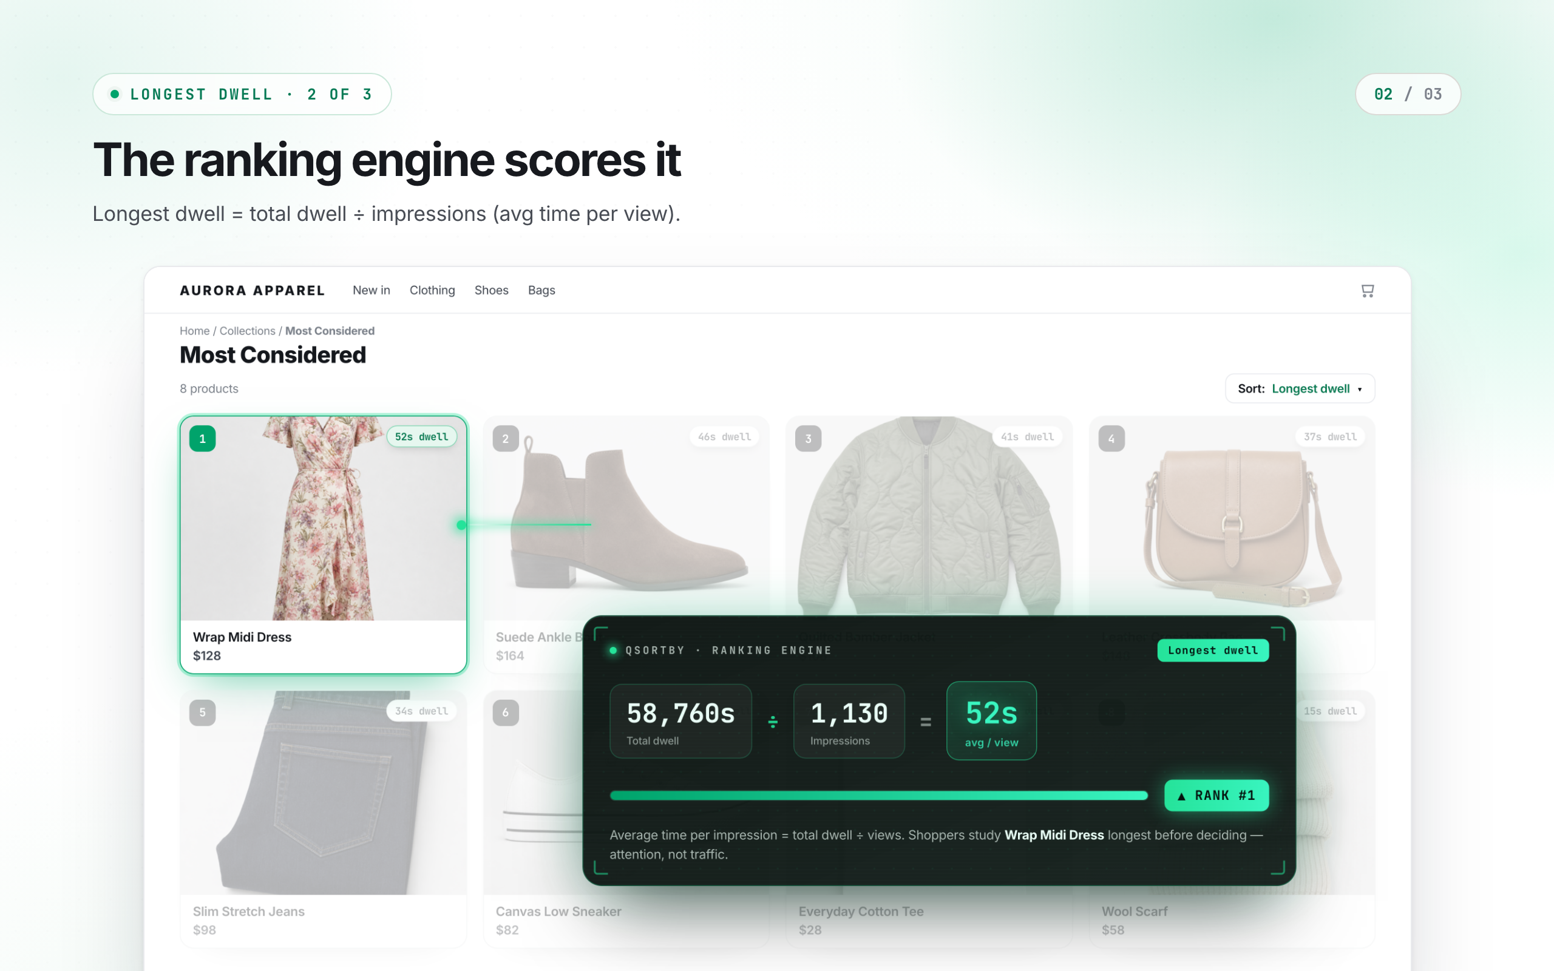Click the Most Considered breadcrumb
Image resolution: width=1554 pixels, height=971 pixels.
click(330, 331)
